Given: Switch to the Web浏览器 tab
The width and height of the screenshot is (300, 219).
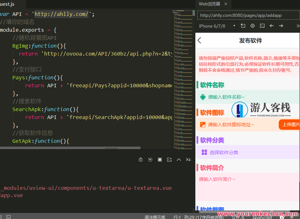Looking at the screenshot, I should pyautogui.click(x=211, y=4).
